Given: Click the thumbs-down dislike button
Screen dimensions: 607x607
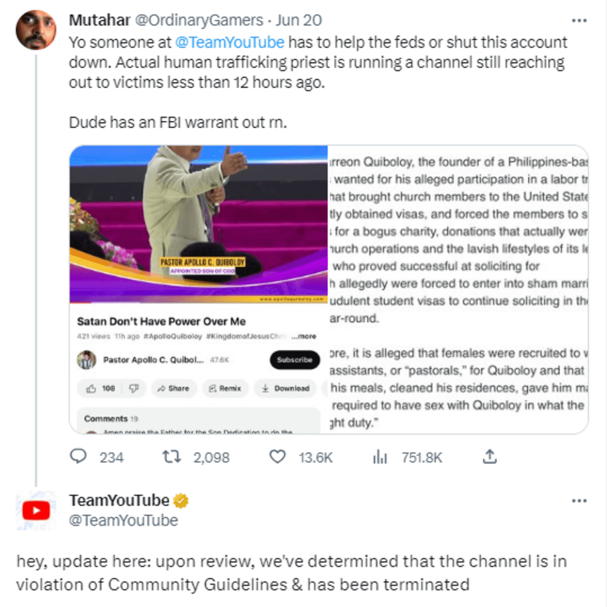Looking at the screenshot, I should [x=134, y=388].
